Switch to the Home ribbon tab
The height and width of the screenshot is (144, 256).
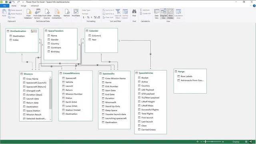(14, 6)
